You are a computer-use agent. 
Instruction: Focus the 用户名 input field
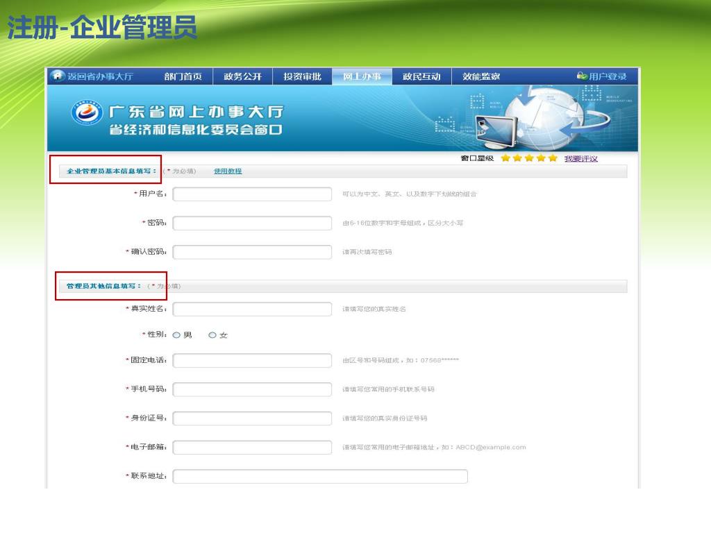tap(252, 194)
